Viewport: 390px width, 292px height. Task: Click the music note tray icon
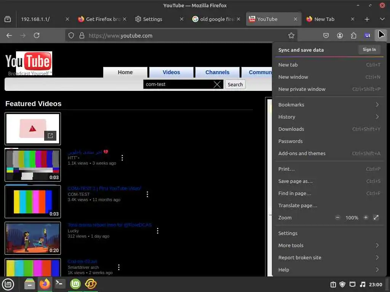363,284
